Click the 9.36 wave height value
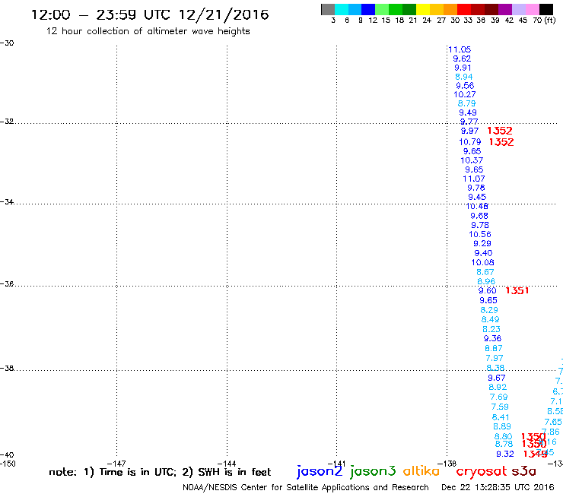Viewport: 563px width, 494px height. click(x=492, y=338)
